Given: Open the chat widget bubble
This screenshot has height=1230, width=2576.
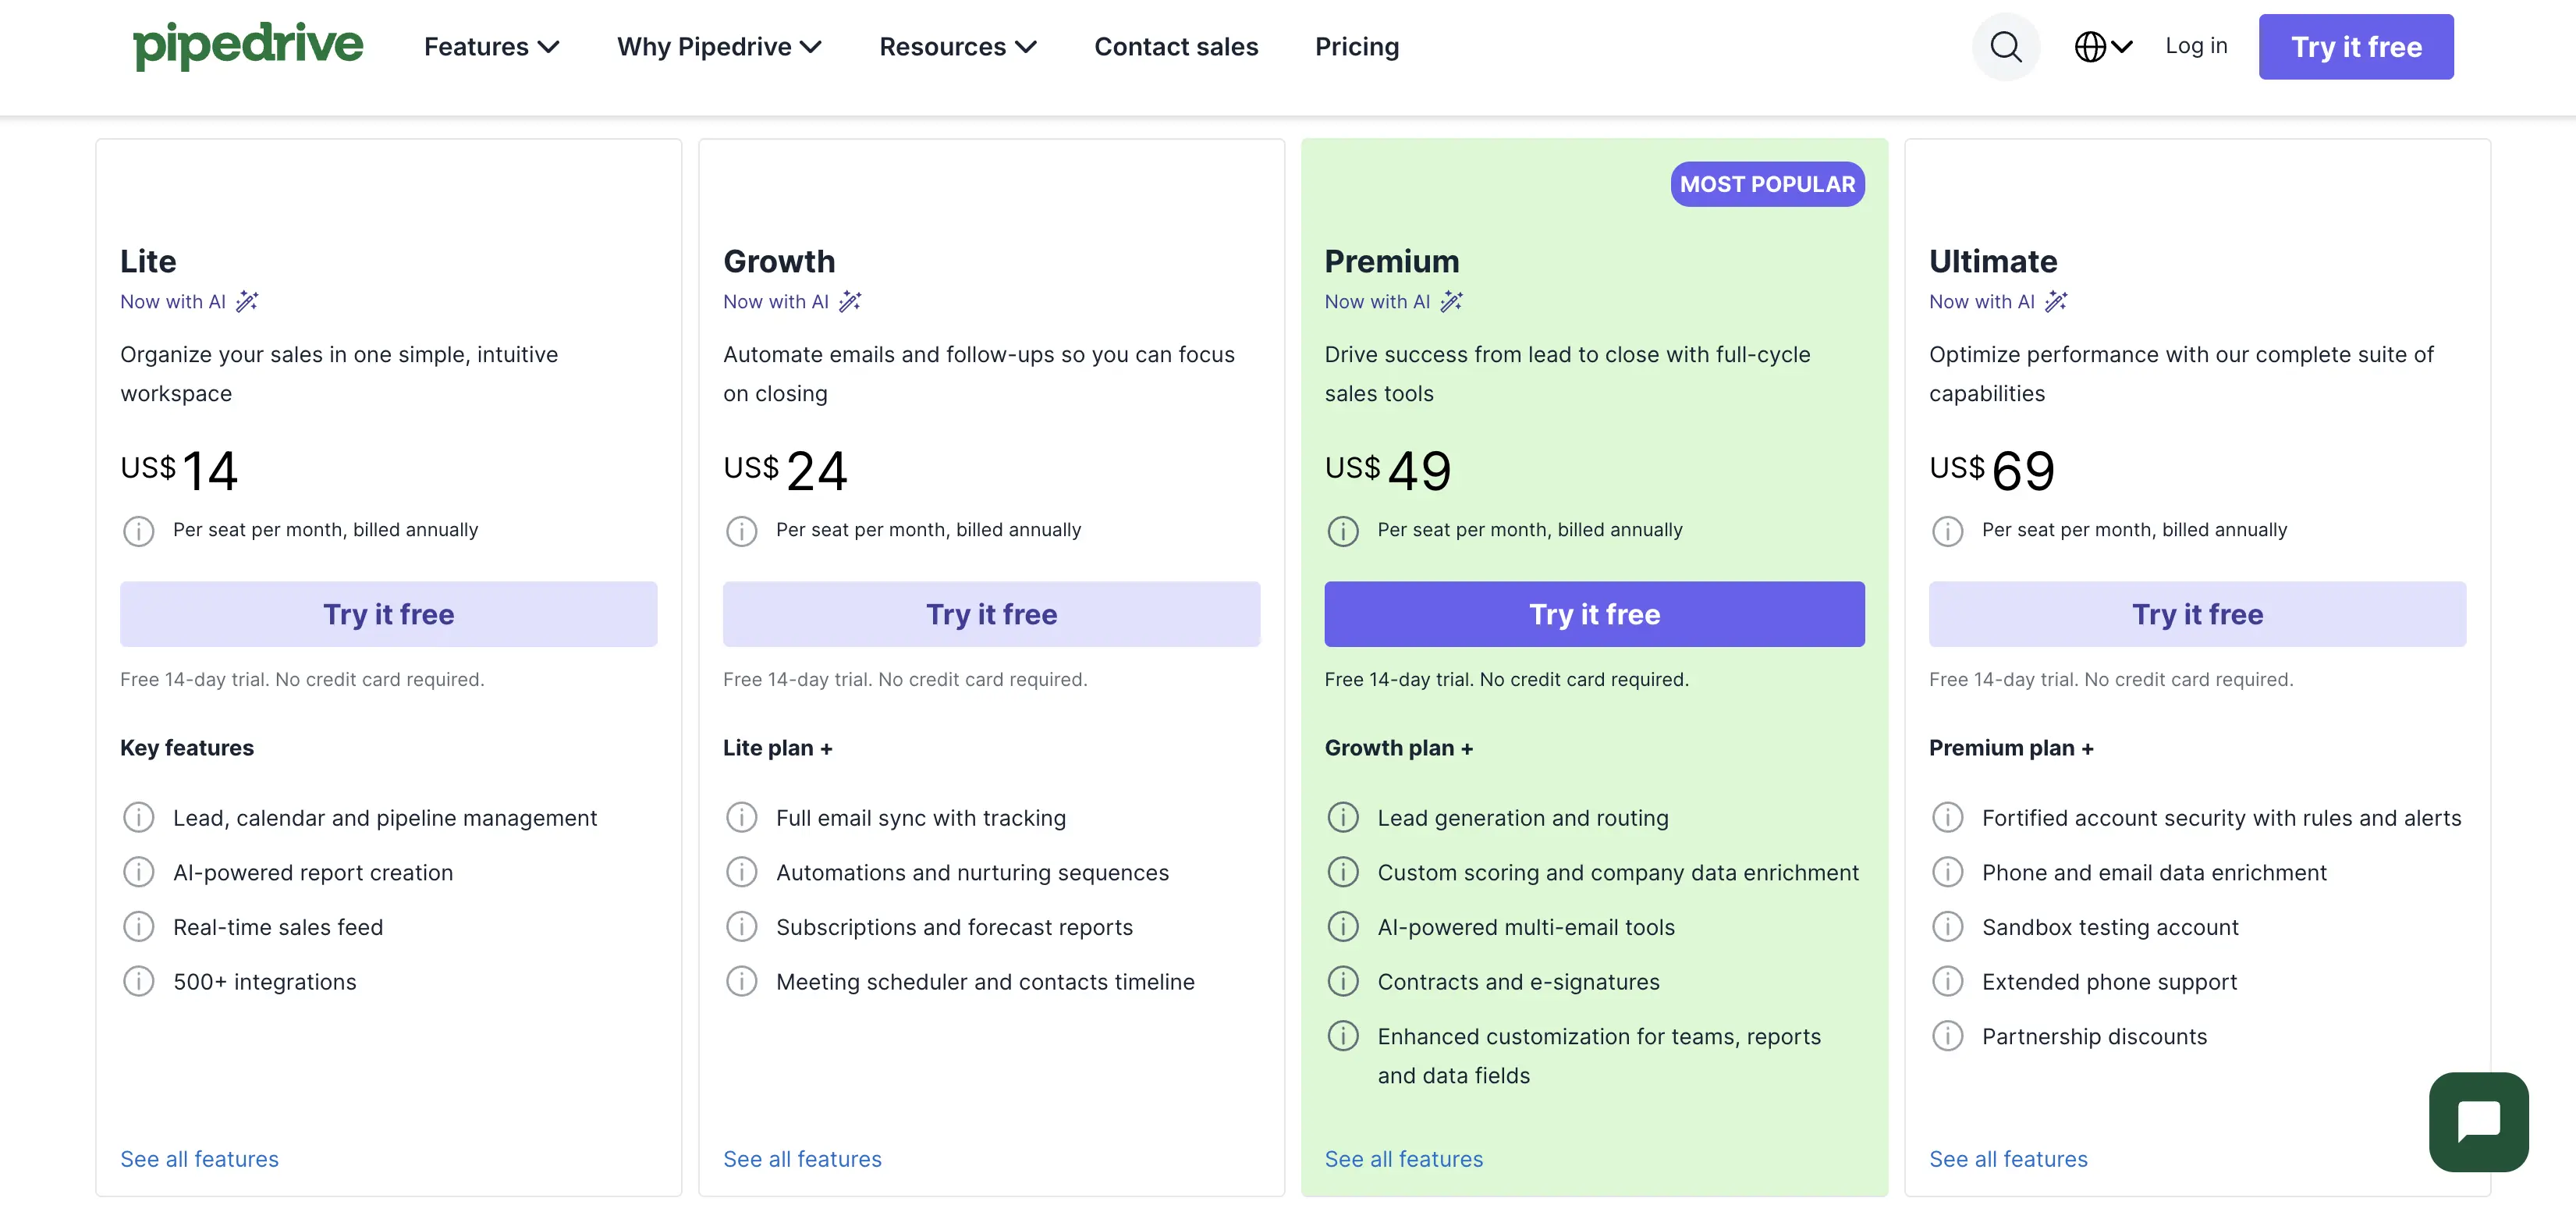Looking at the screenshot, I should [2478, 1121].
